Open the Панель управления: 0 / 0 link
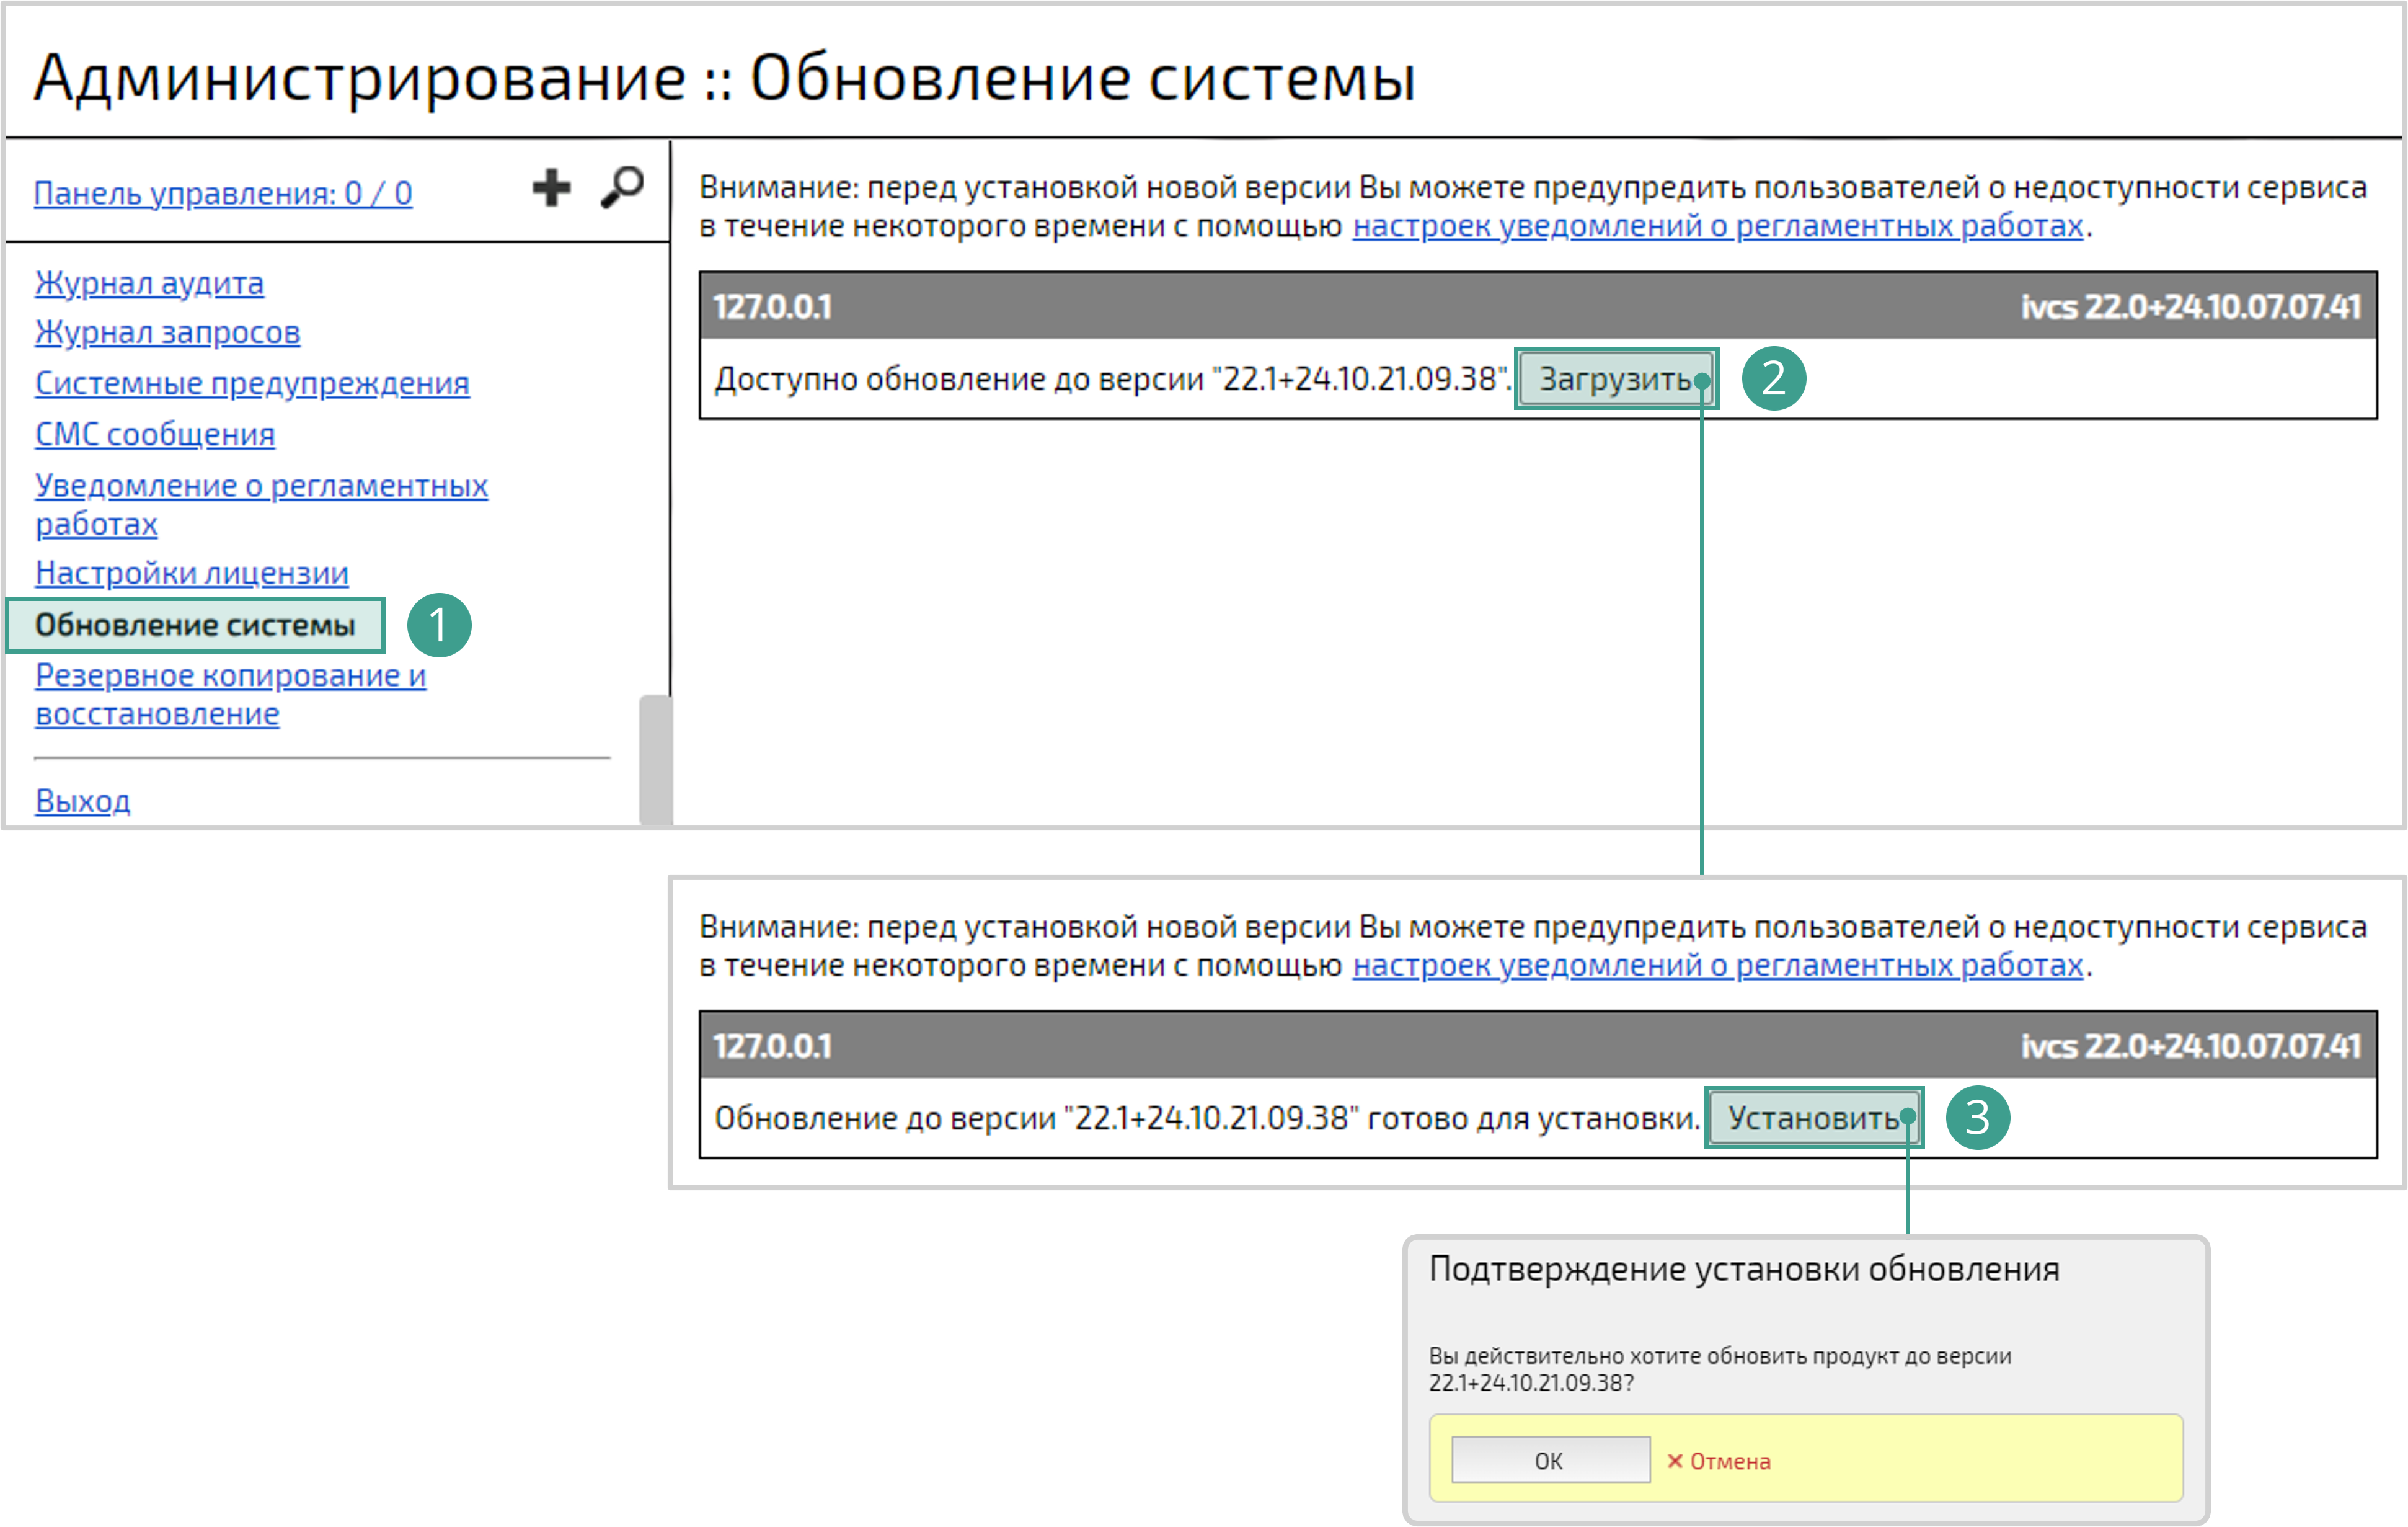2408x1527 pixels. (223, 192)
